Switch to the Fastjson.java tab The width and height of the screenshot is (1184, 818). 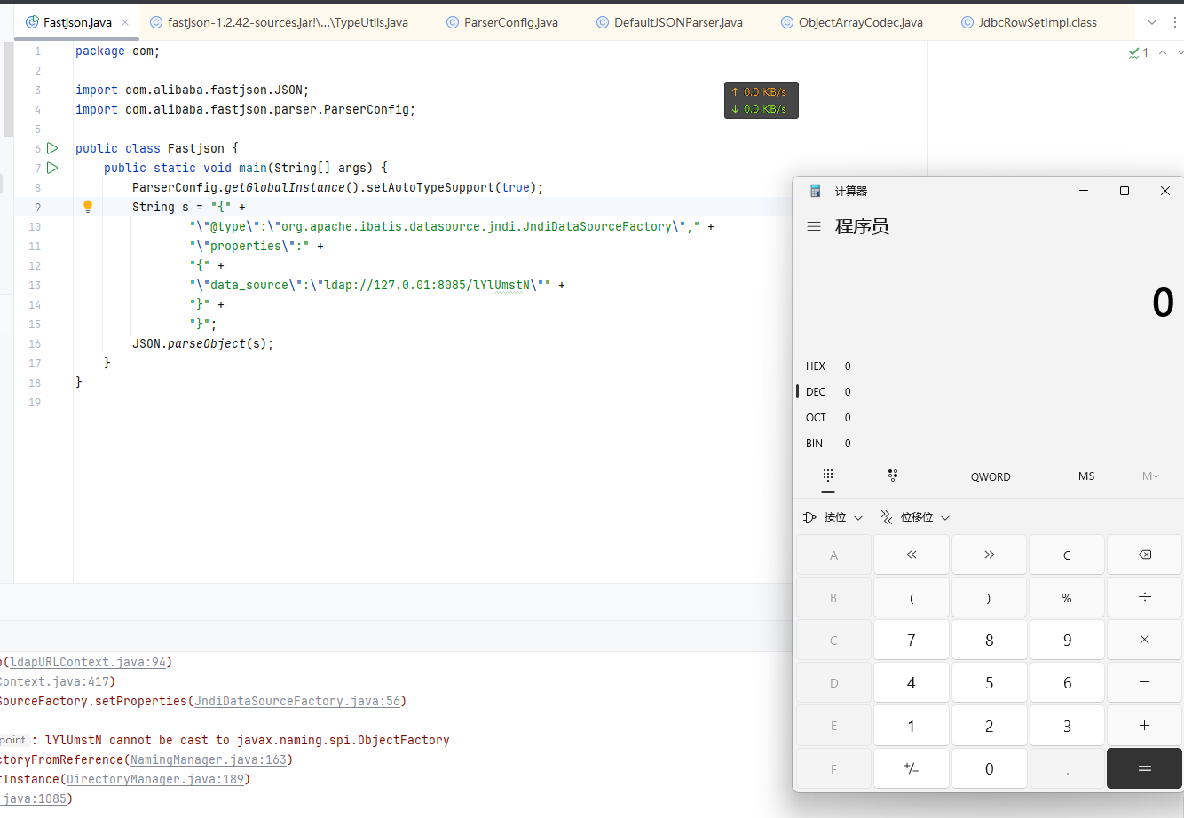pos(77,22)
